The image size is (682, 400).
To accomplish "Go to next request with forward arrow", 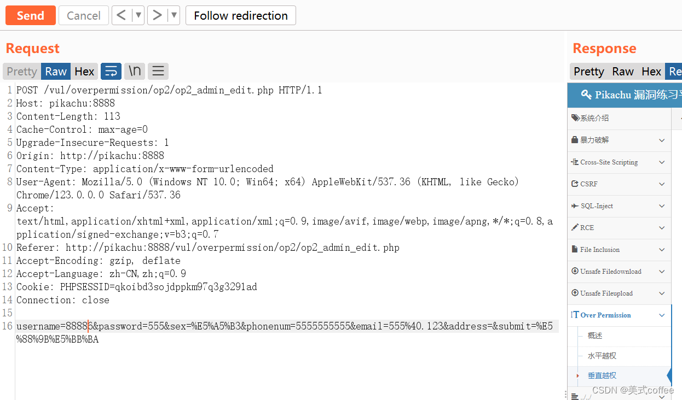I will 157,15.
